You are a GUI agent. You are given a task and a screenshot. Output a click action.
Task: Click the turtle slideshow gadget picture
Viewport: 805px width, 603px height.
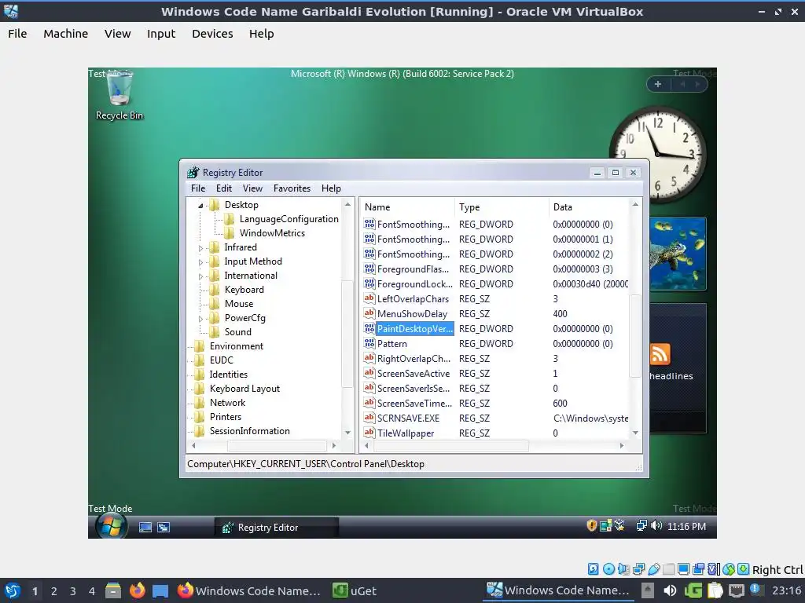pyautogui.click(x=678, y=254)
